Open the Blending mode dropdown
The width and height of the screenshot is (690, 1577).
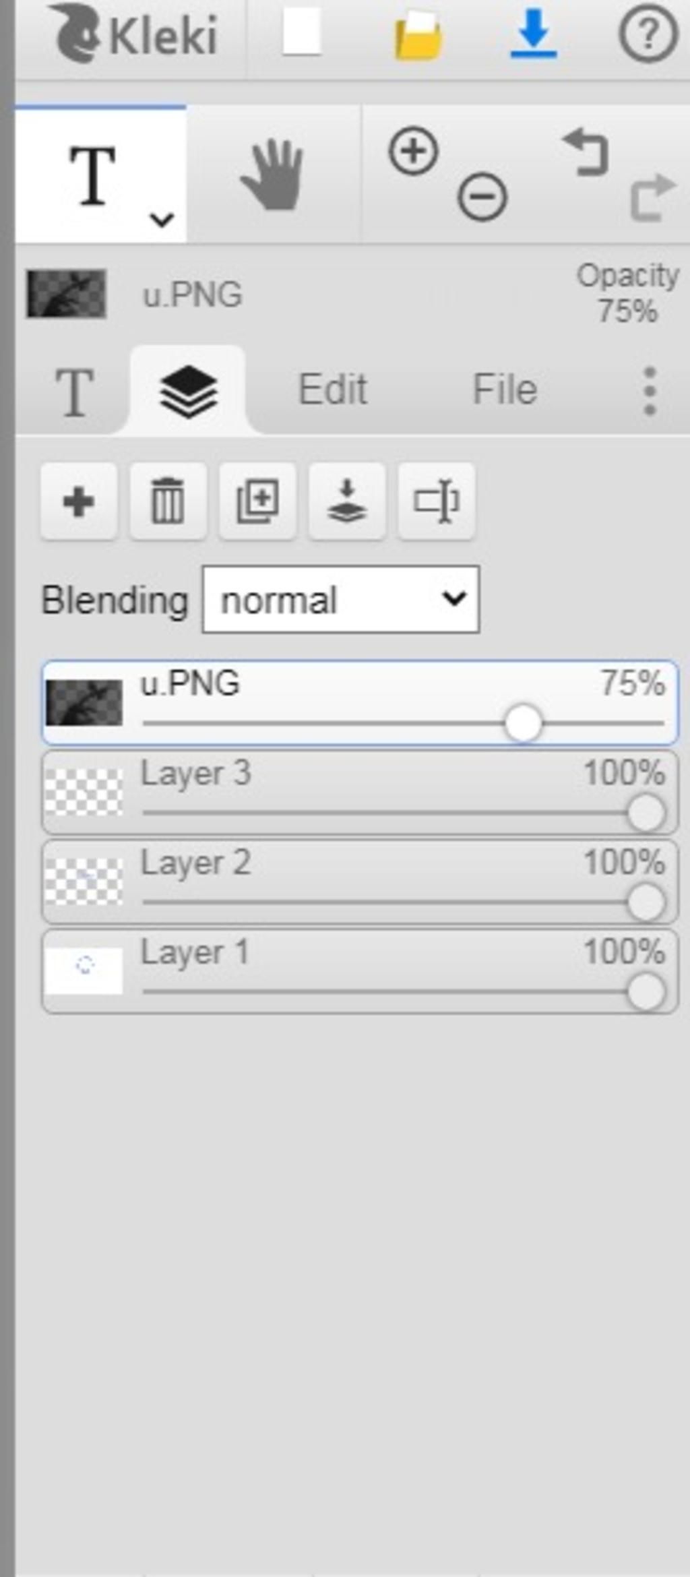click(341, 600)
